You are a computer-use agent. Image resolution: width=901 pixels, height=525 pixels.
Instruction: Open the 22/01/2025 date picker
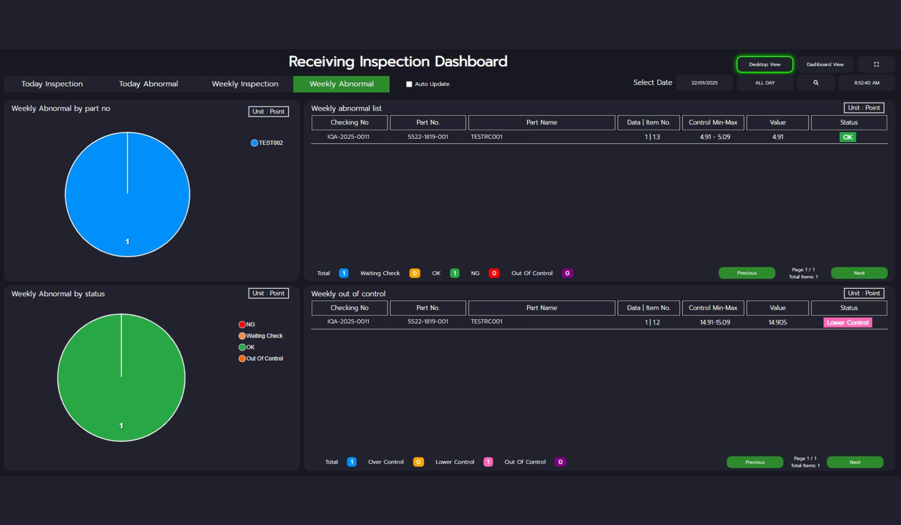(704, 83)
